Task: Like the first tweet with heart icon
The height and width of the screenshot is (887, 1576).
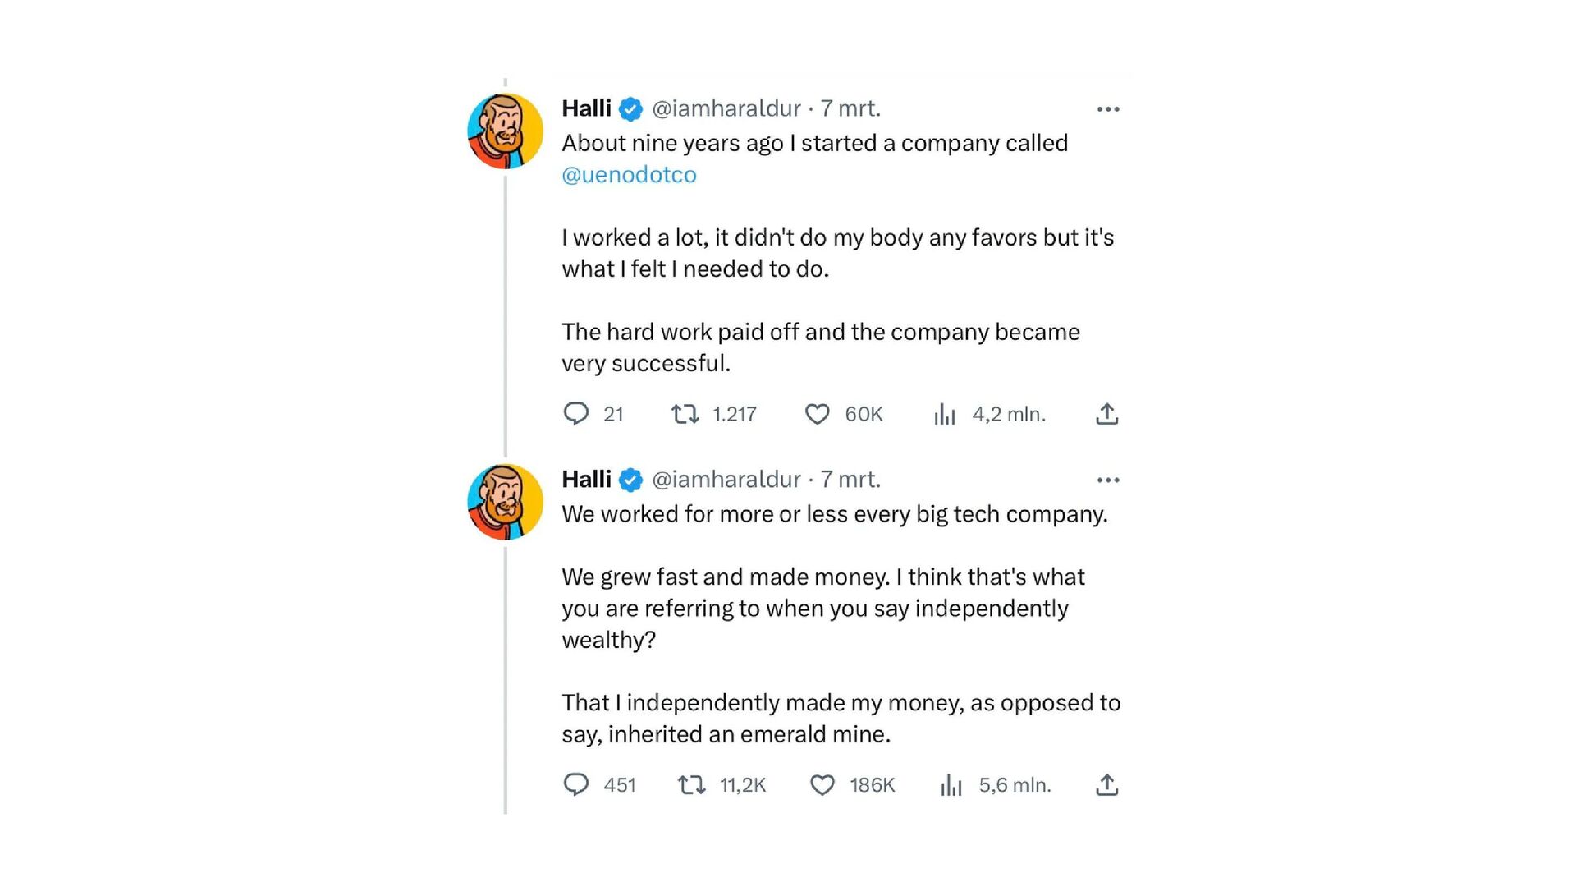Action: point(817,413)
